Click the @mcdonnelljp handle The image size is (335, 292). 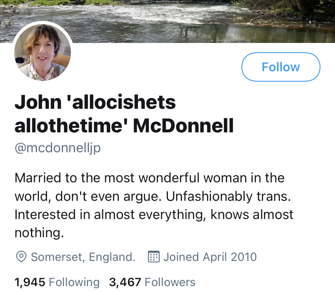(57, 148)
